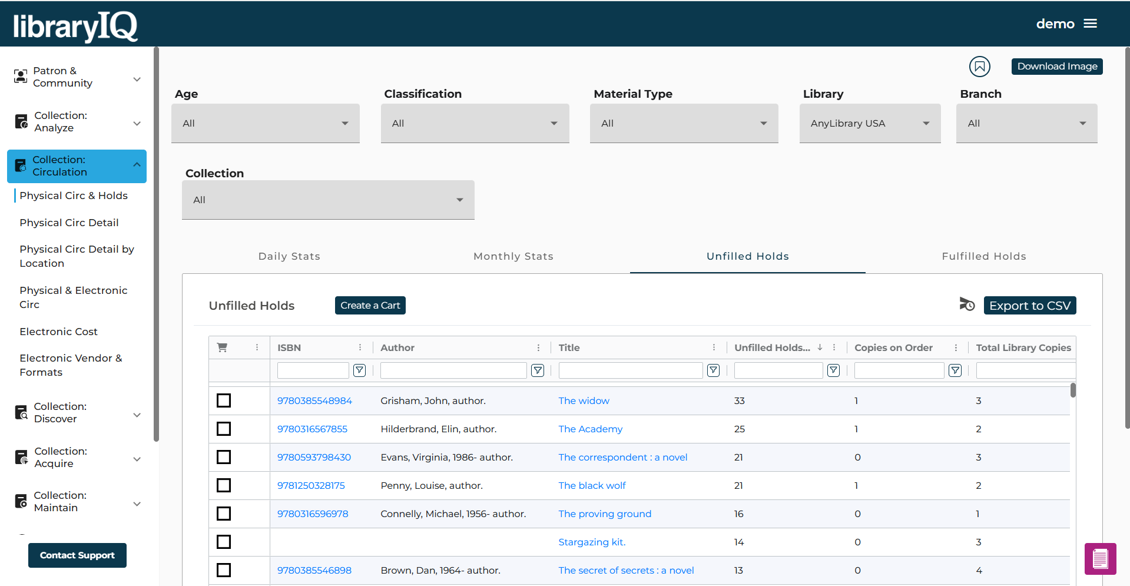Open Electronic Cost page
Viewport: 1130px width, 586px height.
pyautogui.click(x=58, y=332)
